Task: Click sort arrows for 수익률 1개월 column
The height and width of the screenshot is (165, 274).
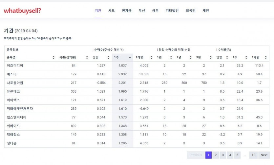Action: [x=266, y=58]
